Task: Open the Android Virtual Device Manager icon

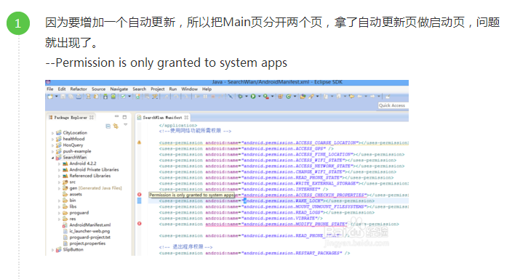Action: (x=113, y=97)
